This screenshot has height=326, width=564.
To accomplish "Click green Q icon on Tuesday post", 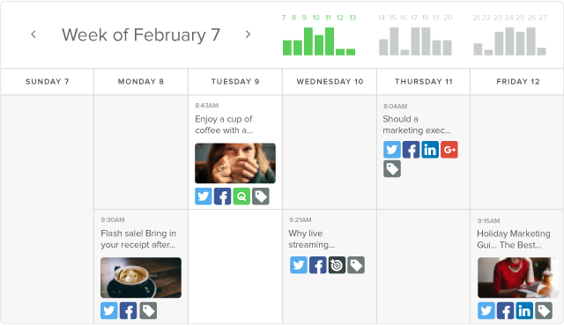I will 241,196.
